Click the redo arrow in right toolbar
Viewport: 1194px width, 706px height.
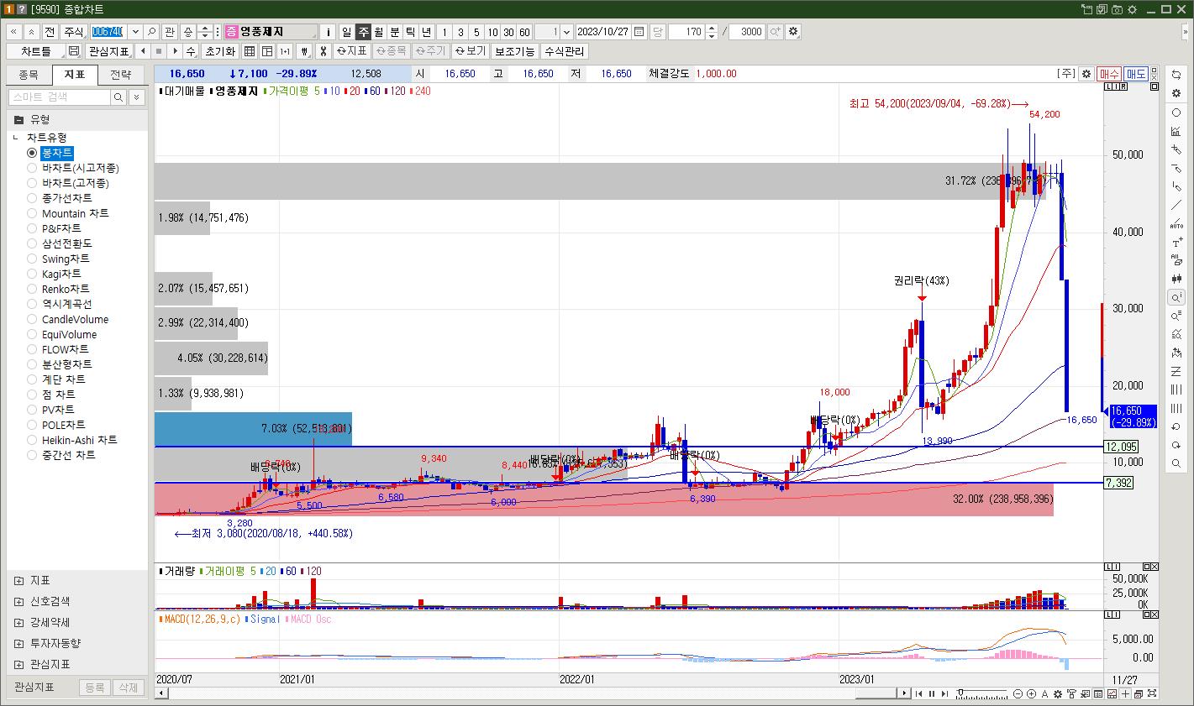click(1176, 445)
